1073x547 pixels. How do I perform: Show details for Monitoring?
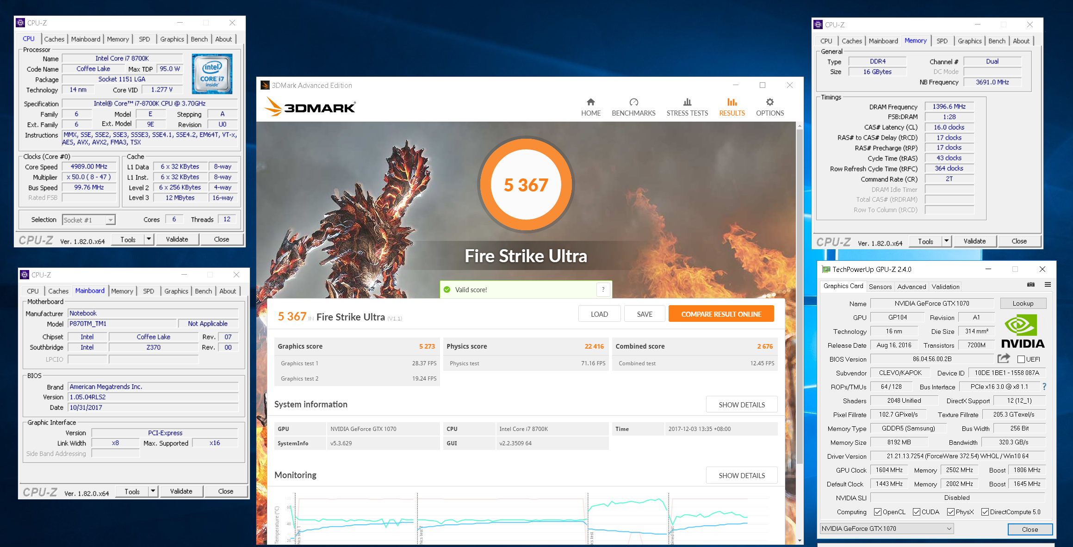tap(742, 475)
